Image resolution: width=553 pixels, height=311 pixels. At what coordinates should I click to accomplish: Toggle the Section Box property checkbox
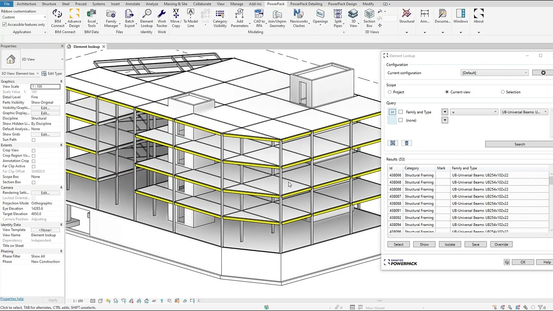[34, 182]
